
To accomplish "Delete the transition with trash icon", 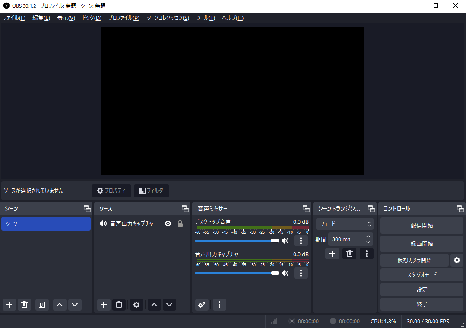I will point(349,254).
